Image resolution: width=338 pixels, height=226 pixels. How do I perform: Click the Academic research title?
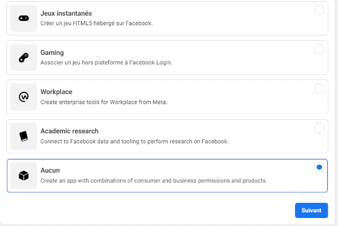(x=69, y=131)
